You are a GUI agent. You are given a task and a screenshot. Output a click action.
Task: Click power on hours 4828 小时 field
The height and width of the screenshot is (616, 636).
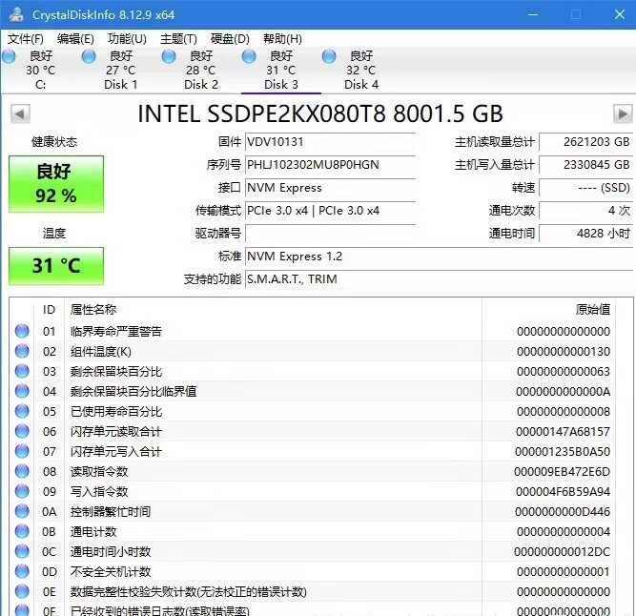(585, 234)
